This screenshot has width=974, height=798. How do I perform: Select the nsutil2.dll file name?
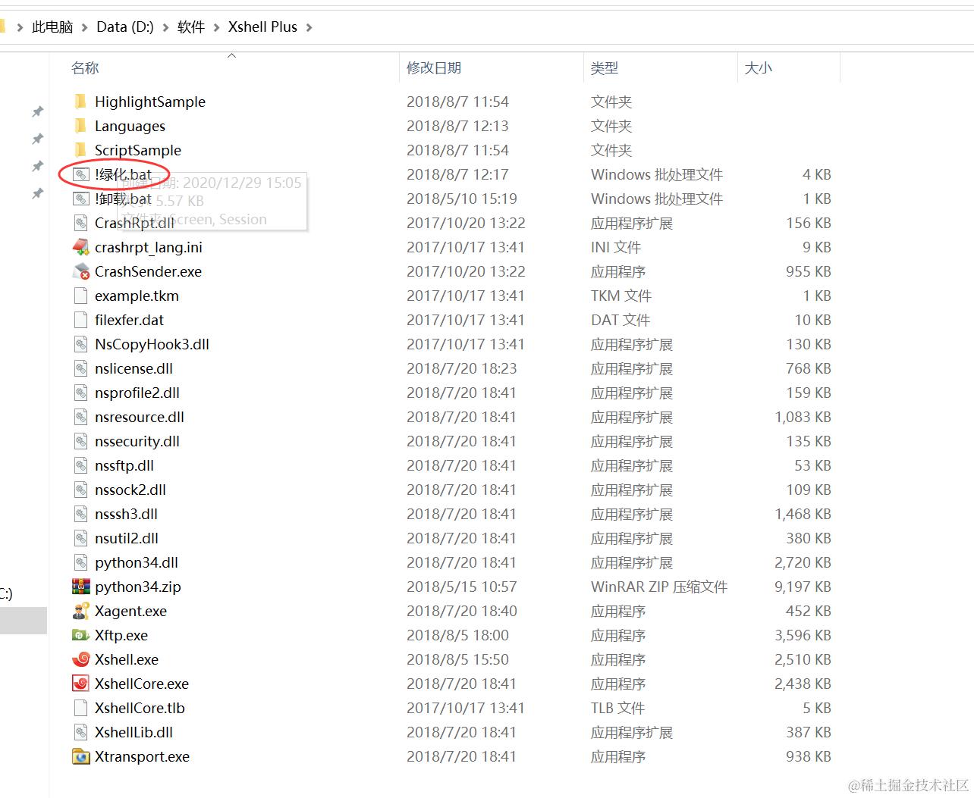click(127, 538)
